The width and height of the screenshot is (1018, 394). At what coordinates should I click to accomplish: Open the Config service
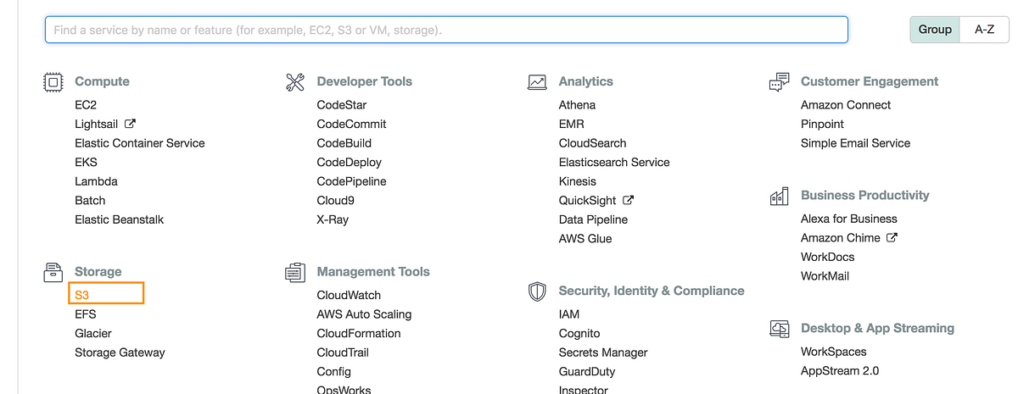(x=333, y=371)
